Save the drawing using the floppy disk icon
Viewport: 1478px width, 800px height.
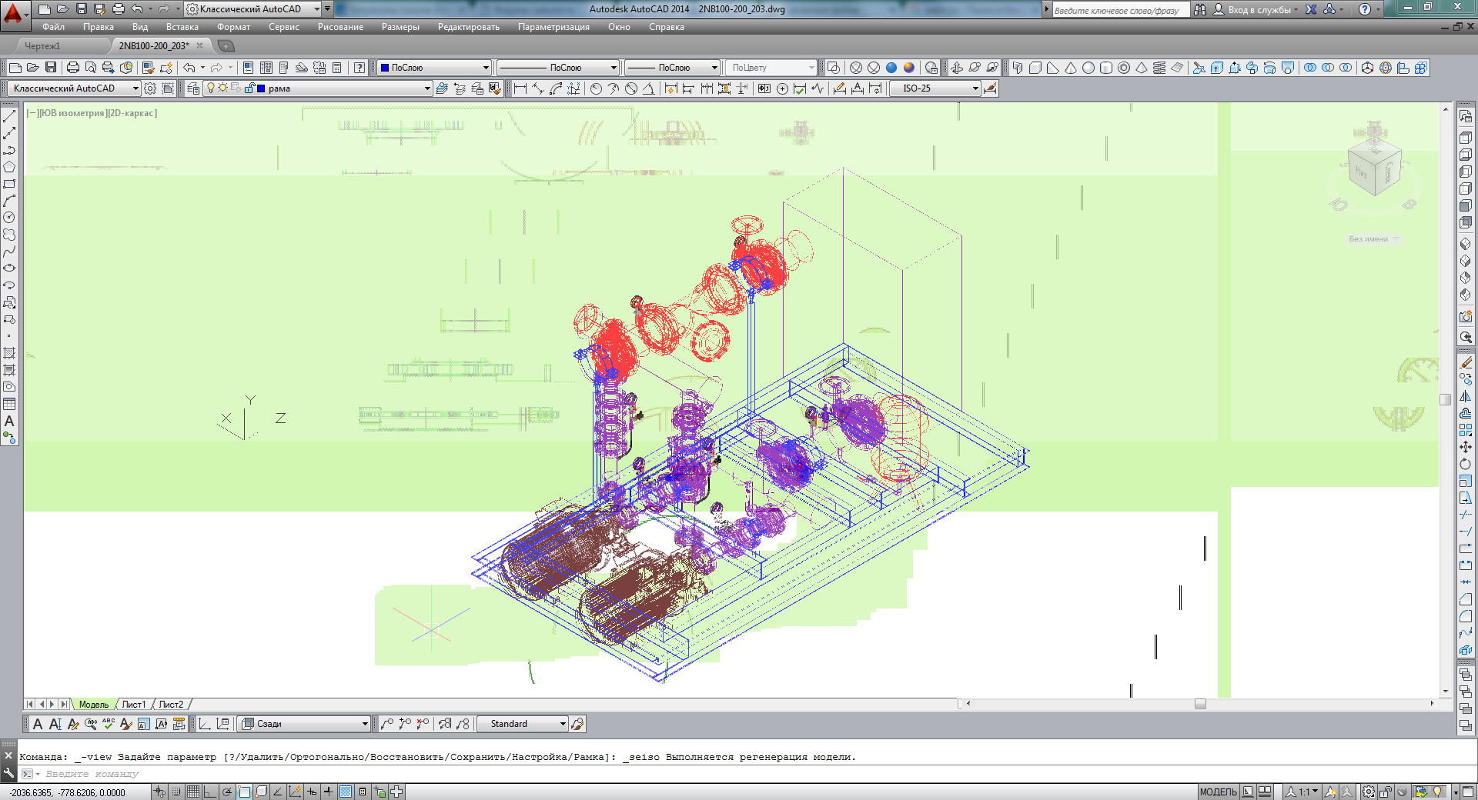tap(51, 68)
